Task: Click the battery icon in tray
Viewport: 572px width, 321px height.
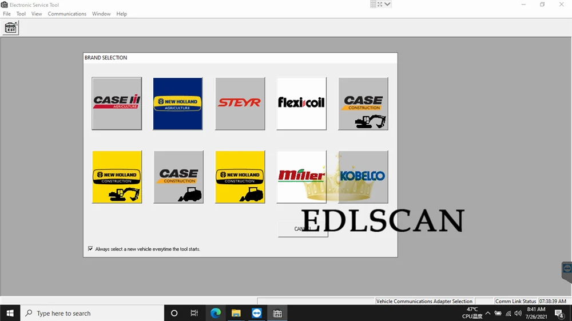Action: click(x=498, y=314)
